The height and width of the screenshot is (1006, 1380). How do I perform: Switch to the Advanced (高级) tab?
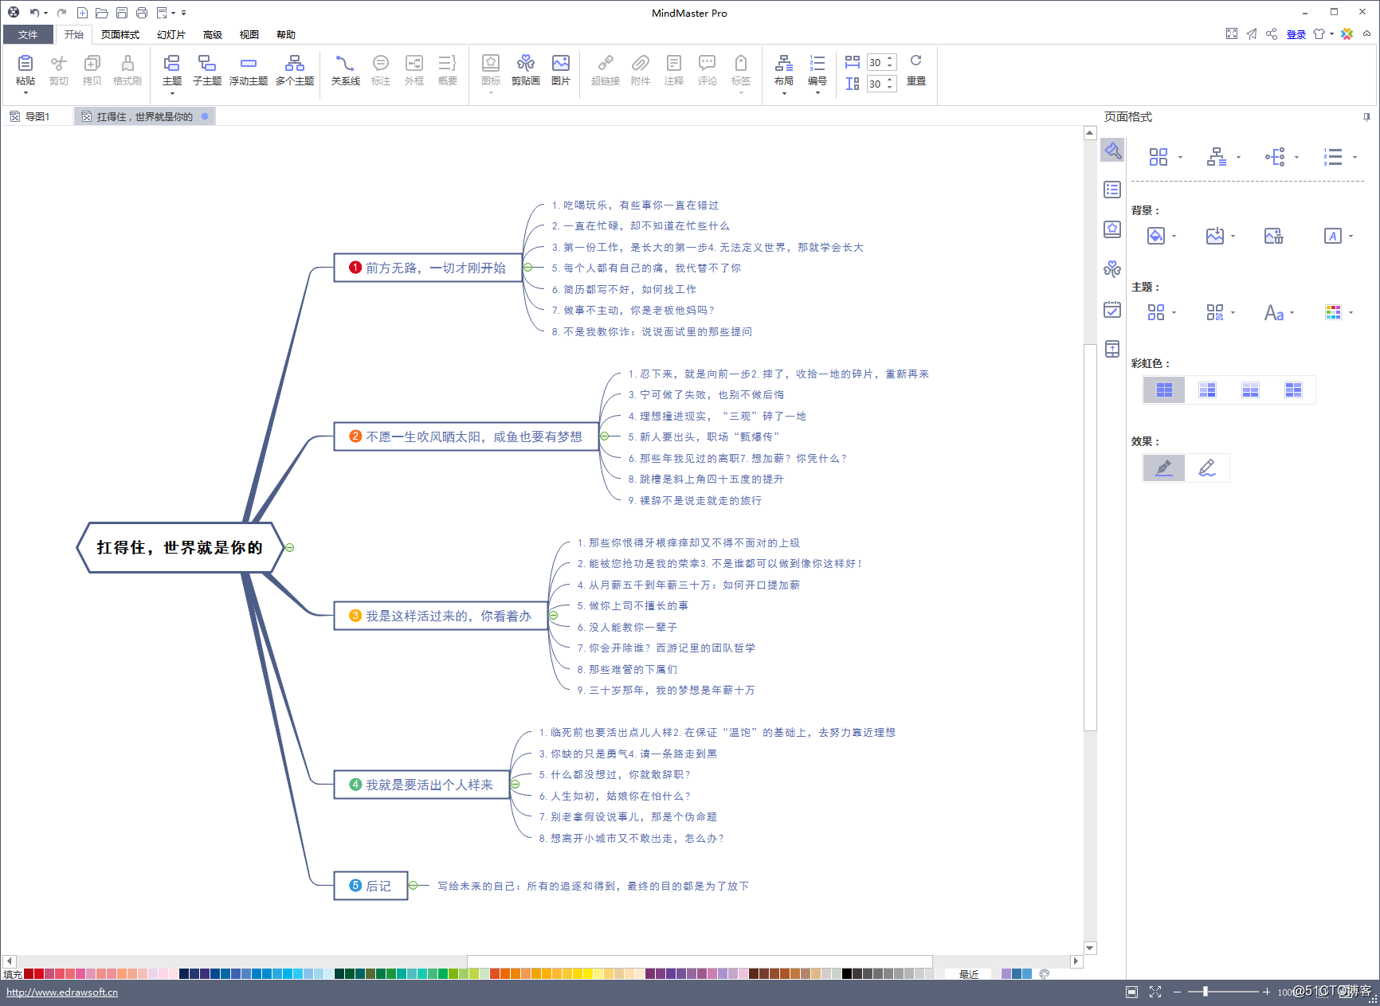tap(213, 34)
